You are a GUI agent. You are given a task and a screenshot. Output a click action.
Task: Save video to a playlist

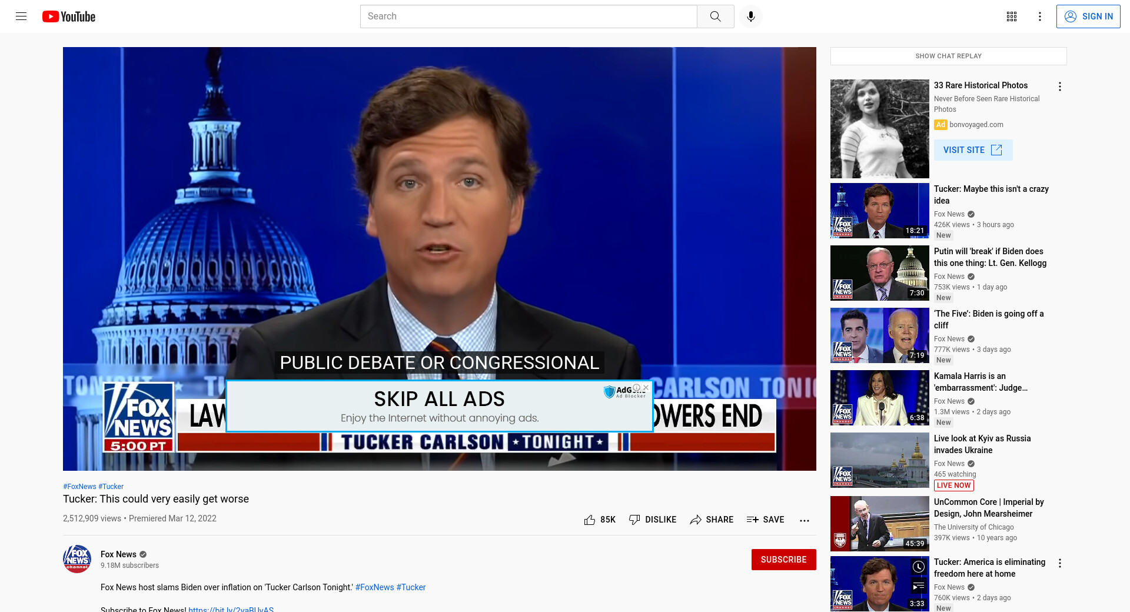765,520
